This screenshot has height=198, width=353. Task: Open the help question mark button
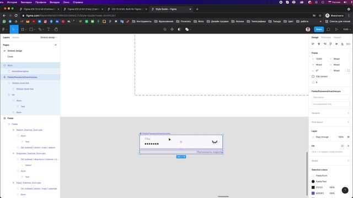coord(345,190)
